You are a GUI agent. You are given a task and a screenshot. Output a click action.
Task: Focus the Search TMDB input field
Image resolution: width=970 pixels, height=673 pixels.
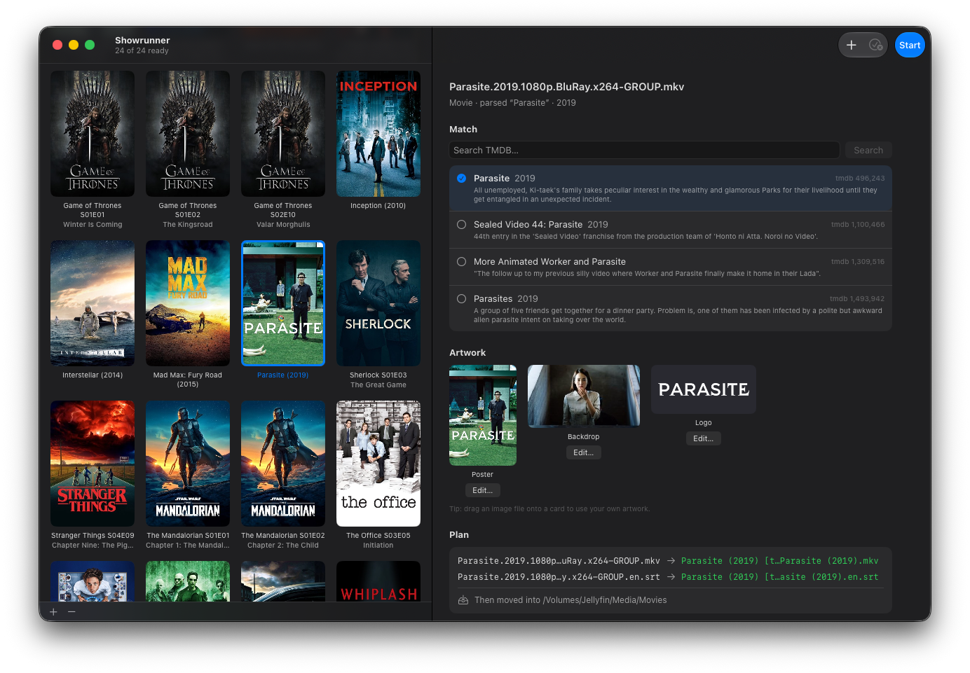(644, 150)
